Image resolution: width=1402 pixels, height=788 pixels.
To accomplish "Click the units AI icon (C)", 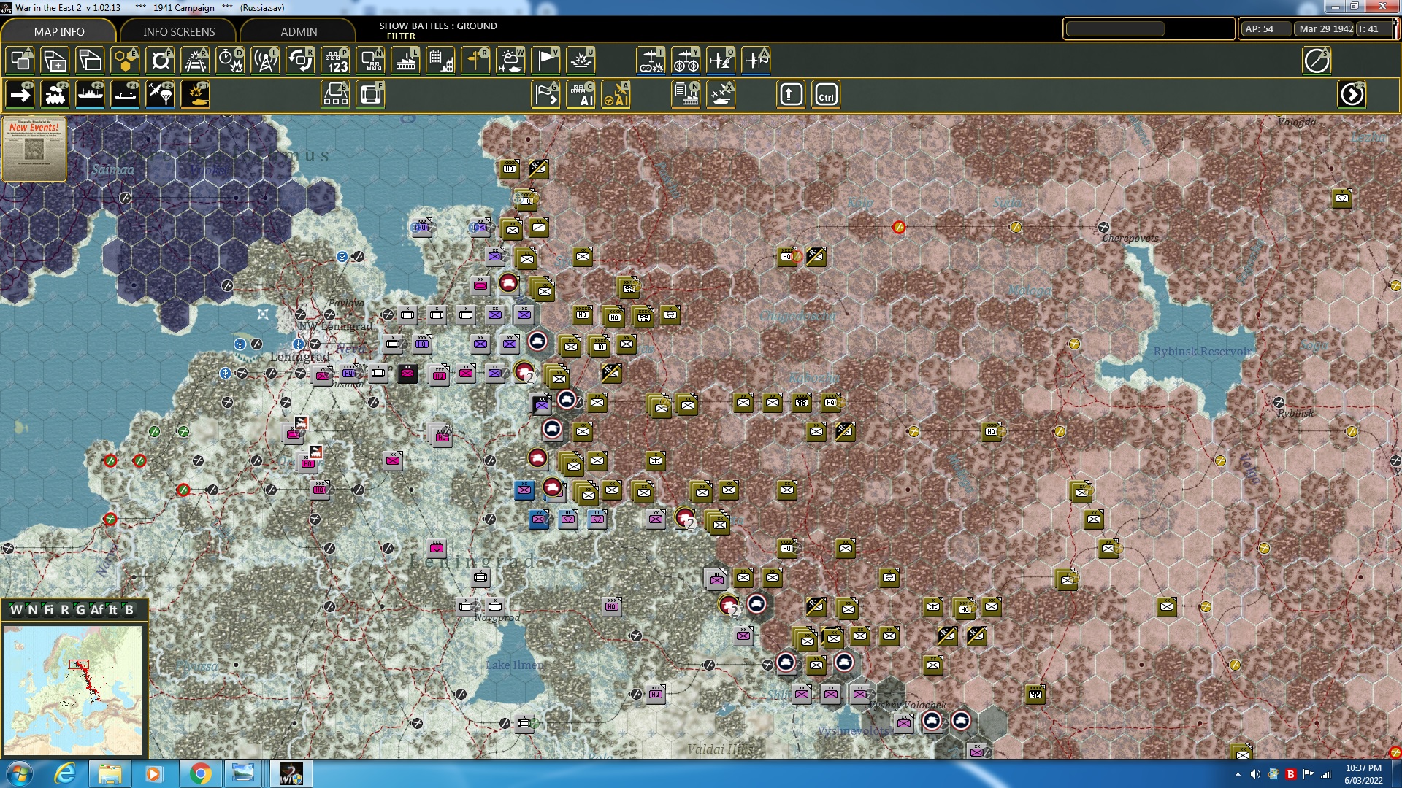I will tap(581, 95).
